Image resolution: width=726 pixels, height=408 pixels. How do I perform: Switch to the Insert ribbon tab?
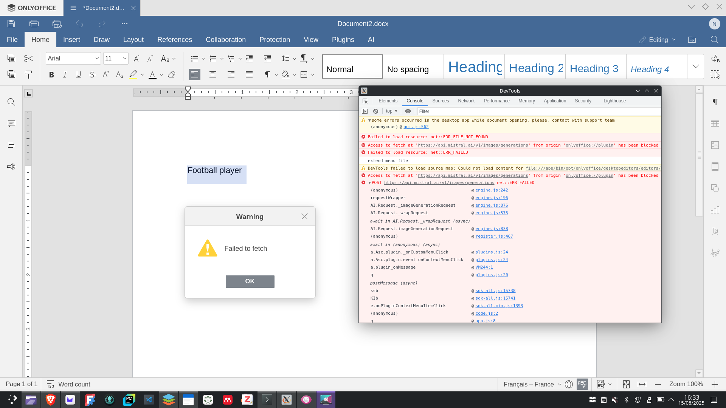tap(71, 40)
